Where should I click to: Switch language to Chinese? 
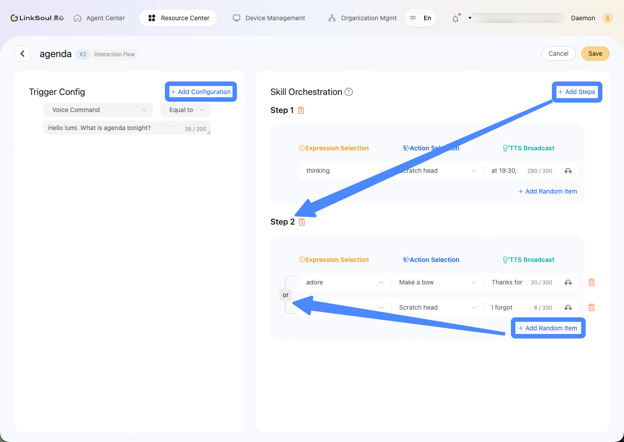point(413,18)
